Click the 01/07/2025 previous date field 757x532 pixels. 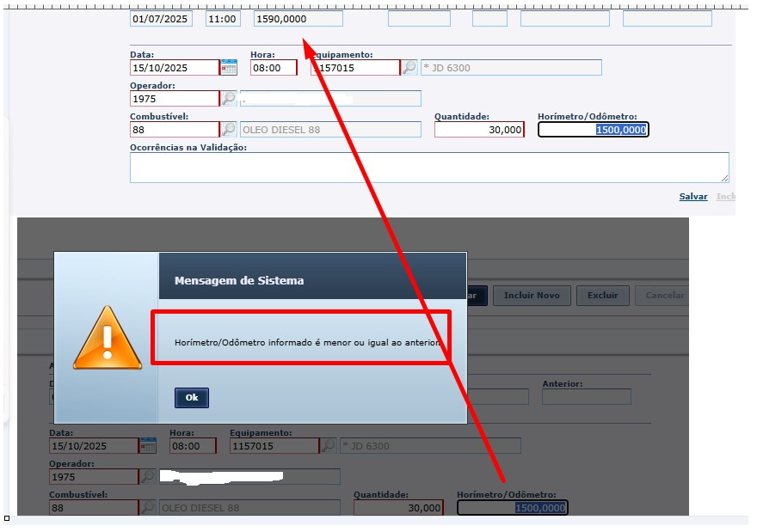click(x=161, y=19)
